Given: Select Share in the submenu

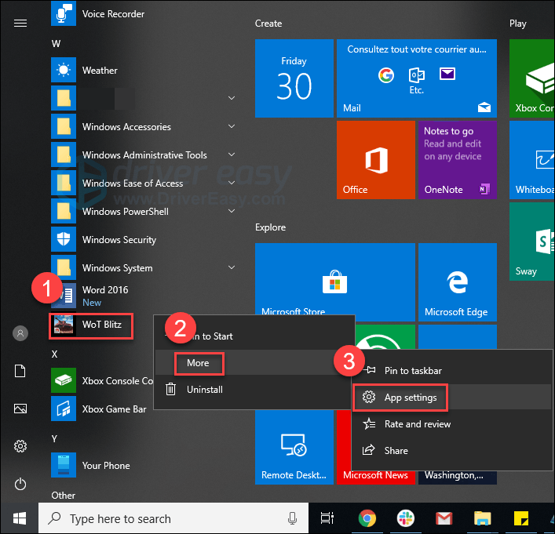Looking at the screenshot, I should (x=452, y=450).
